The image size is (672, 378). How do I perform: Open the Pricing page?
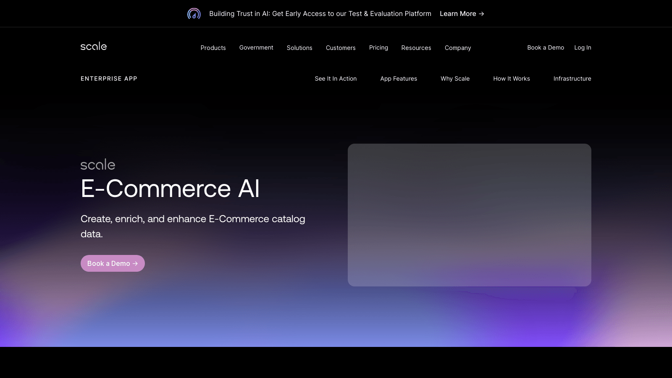(x=378, y=48)
